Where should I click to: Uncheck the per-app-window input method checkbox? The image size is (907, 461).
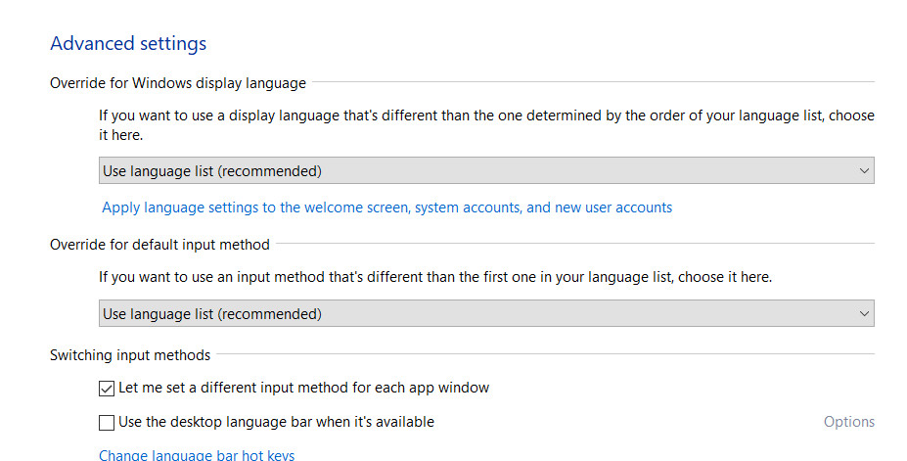coord(107,389)
